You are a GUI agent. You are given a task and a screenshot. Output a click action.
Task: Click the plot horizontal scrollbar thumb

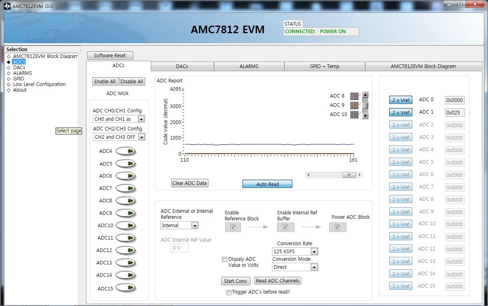[x=349, y=175]
